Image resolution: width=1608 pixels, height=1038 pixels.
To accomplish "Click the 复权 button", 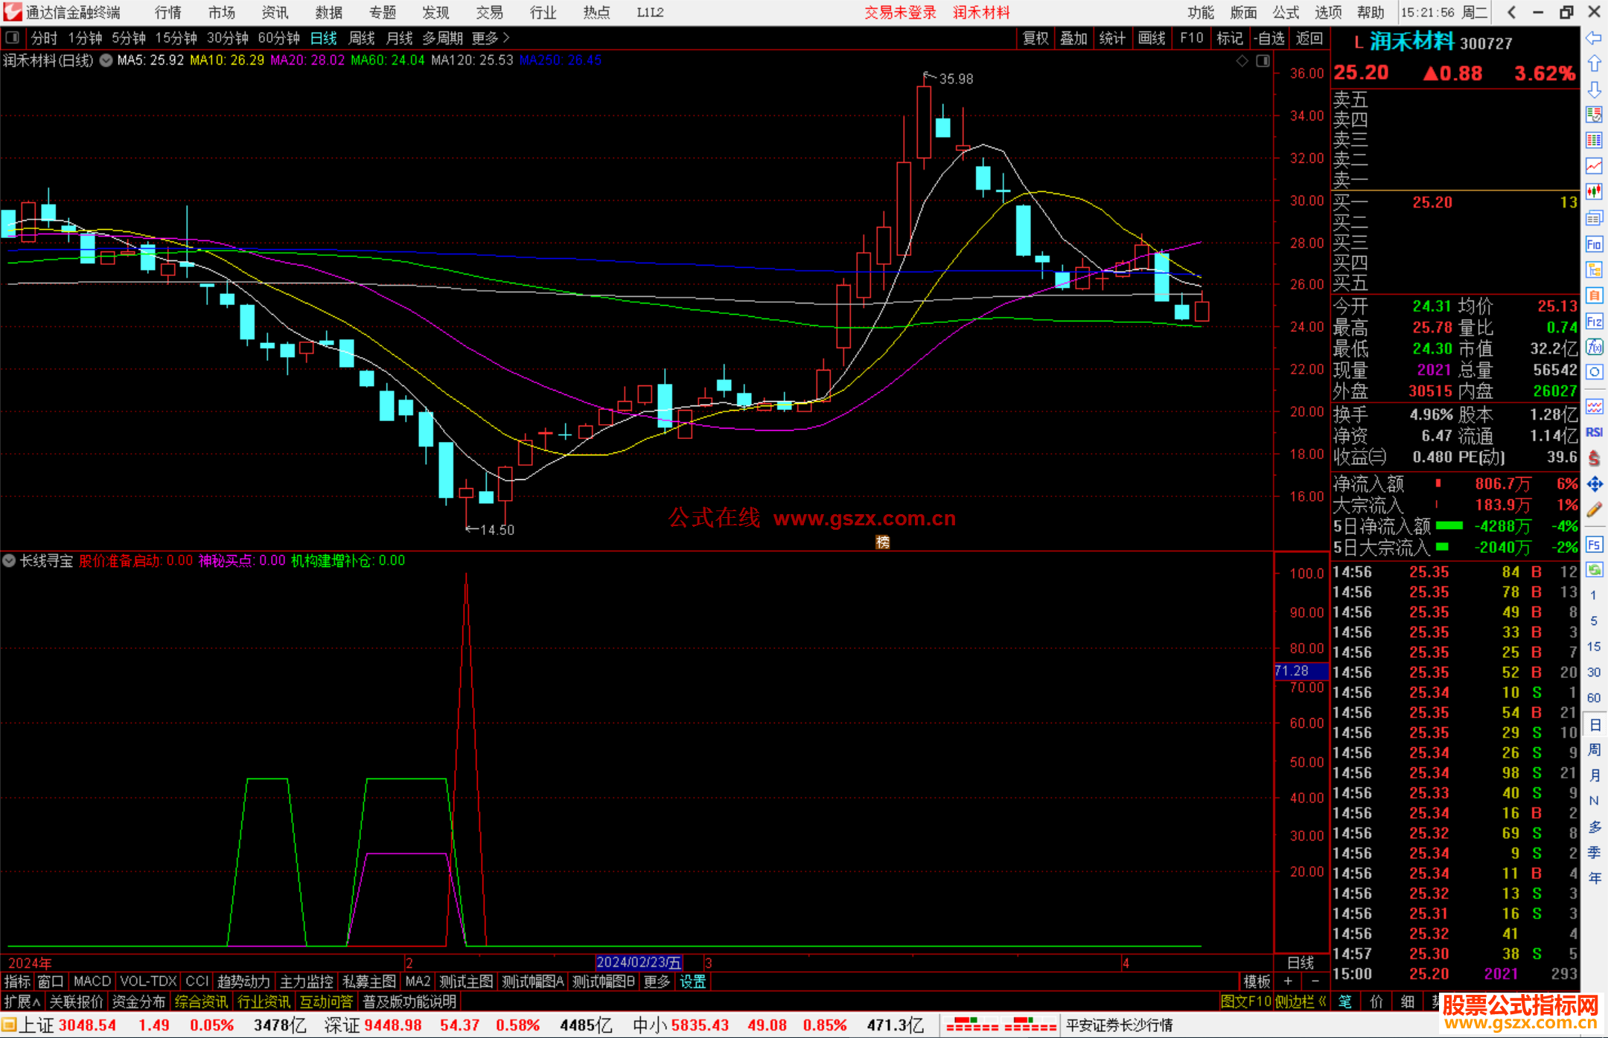I will point(1035,38).
